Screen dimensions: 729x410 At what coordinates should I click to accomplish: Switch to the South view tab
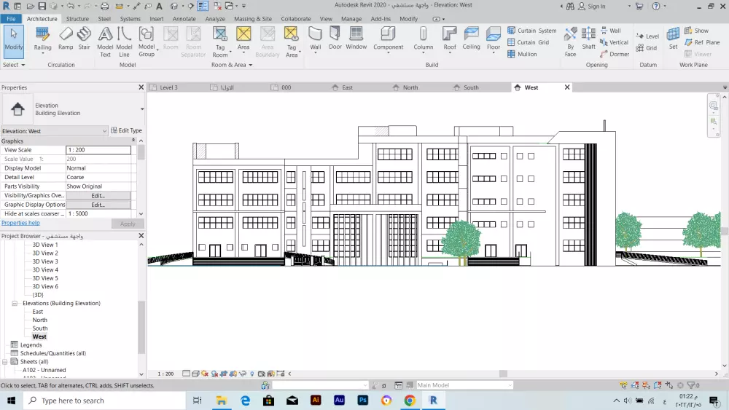pyautogui.click(x=471, y=87)
